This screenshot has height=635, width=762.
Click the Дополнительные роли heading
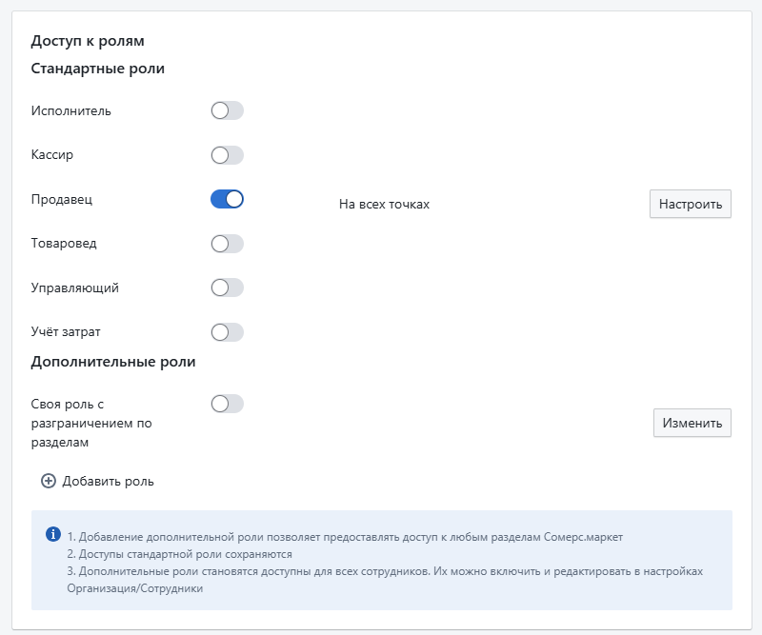tap(113, 362)
